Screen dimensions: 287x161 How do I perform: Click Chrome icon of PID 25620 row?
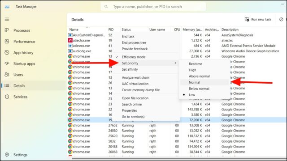click(x=70, y=136)
